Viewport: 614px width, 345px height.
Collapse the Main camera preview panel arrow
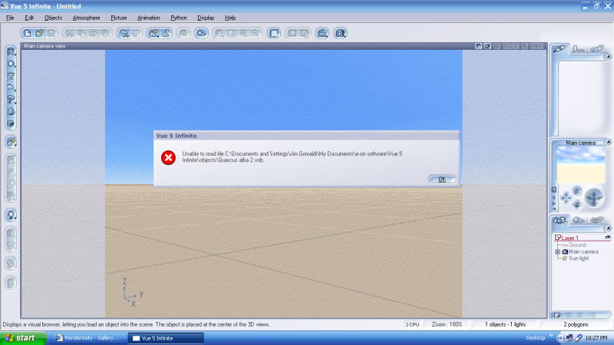coord(608,143)
